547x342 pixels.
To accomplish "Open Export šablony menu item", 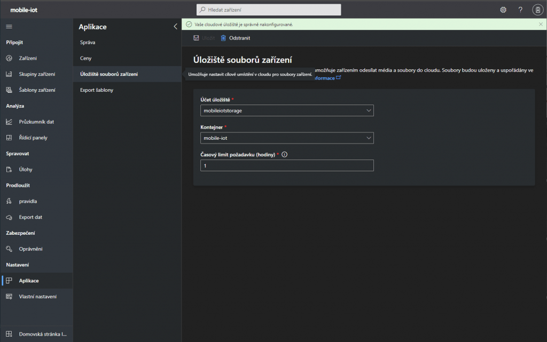I will coord(97,90).
